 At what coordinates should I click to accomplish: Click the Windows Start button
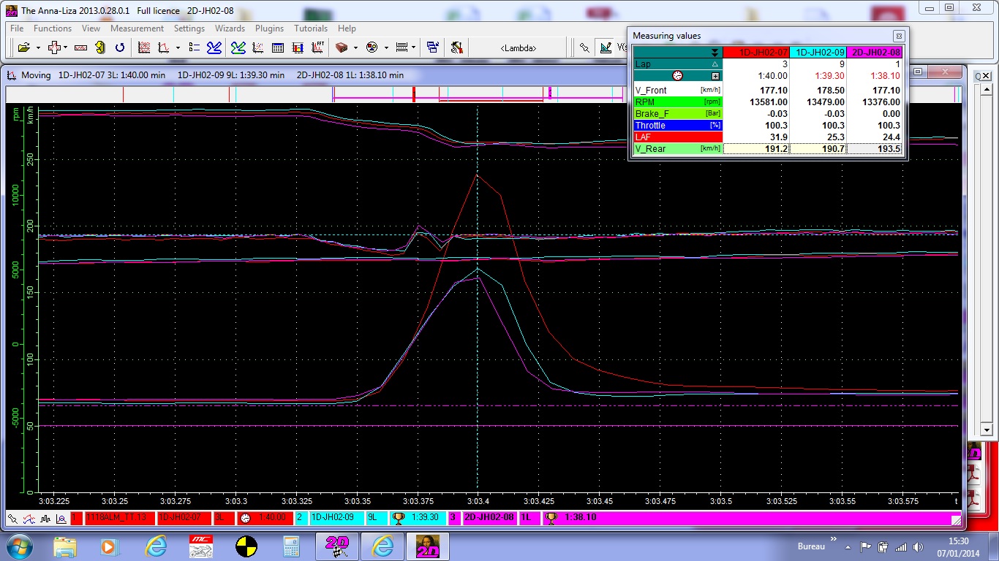tap(18, 546)
